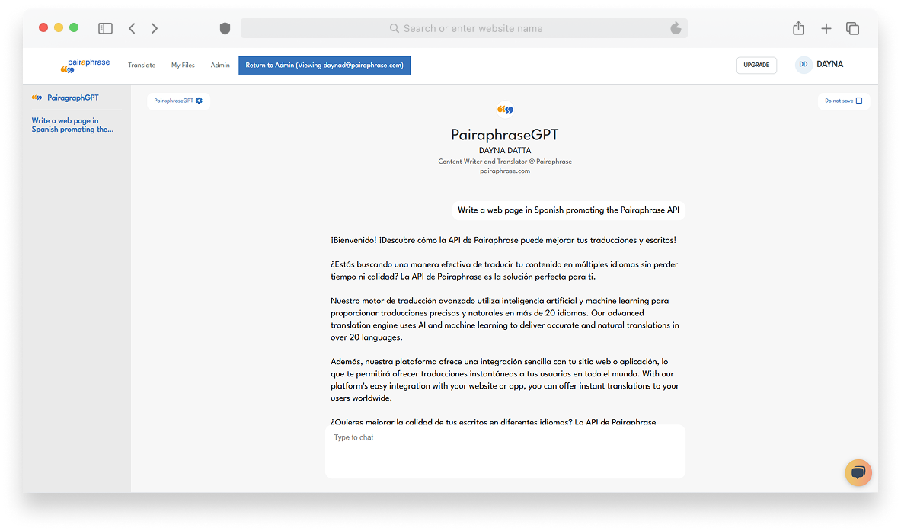Open the browser share icon
This screenshot has height=531, width=901.
click(x=798, y=27)
